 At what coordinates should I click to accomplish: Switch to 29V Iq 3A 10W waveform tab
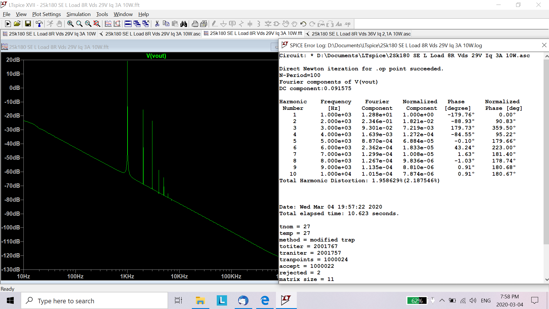point(49,34)
